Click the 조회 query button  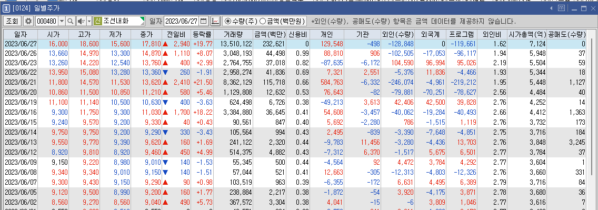[12, 21]
